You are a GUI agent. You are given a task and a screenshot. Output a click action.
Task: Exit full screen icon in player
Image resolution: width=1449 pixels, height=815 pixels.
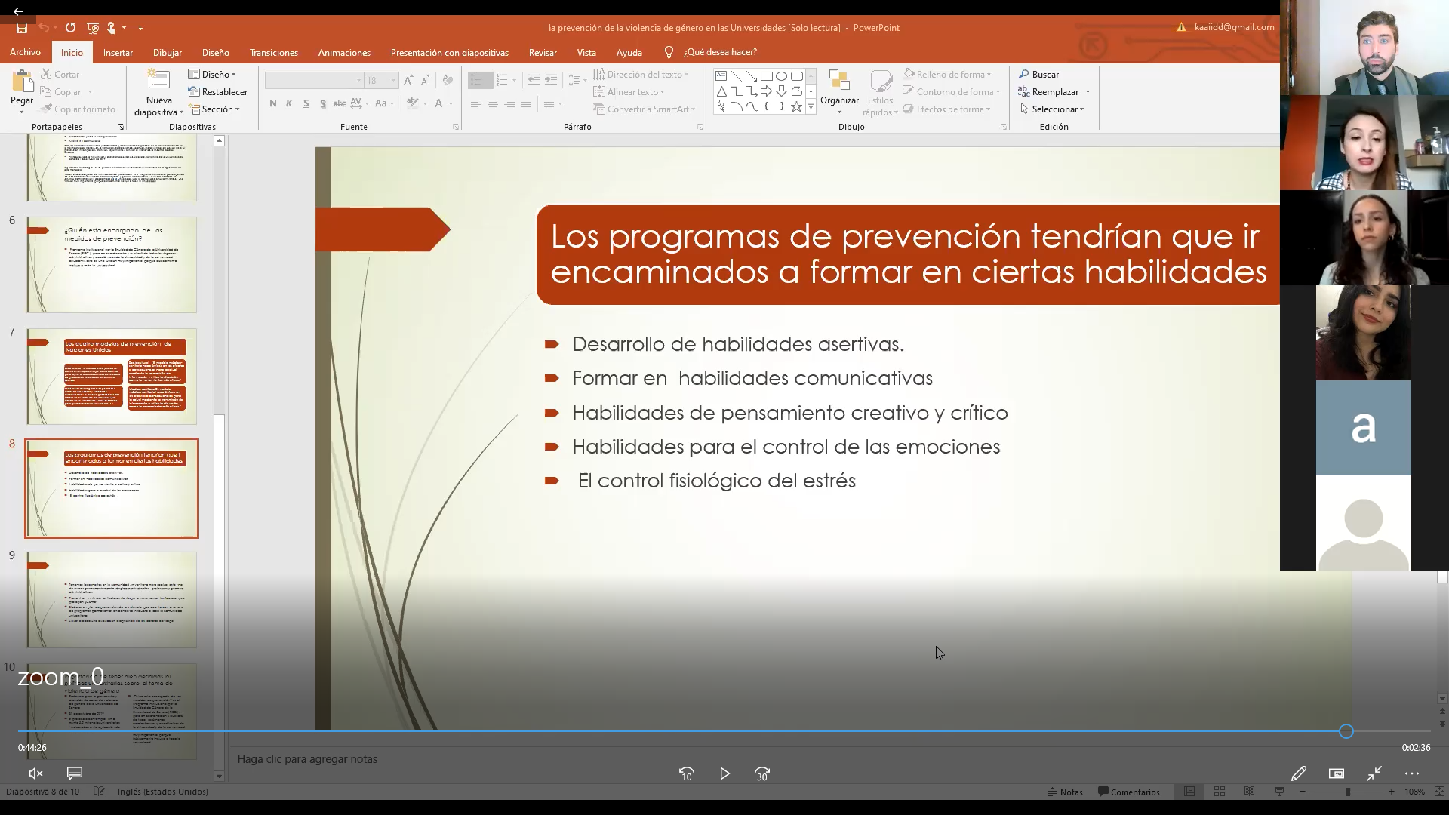click(x=1374, y=773)
